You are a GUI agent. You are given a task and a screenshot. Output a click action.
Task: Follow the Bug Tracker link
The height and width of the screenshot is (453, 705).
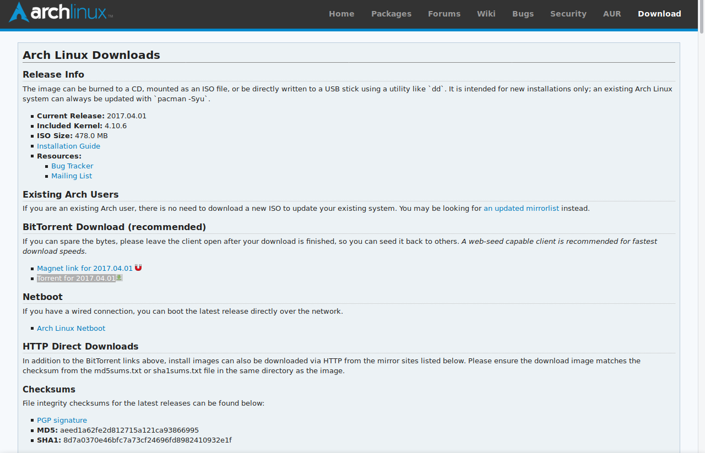[x=72, y=166]
